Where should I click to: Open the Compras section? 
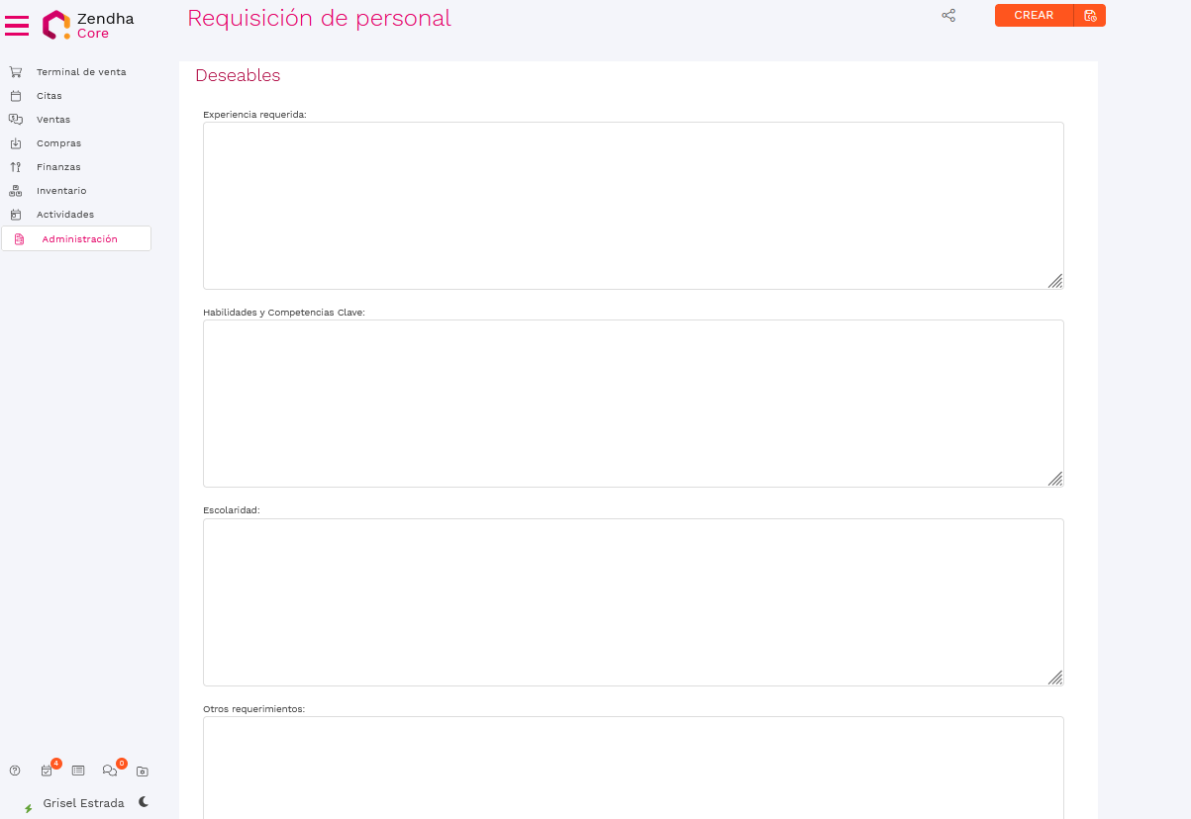(x=58, y=143)
